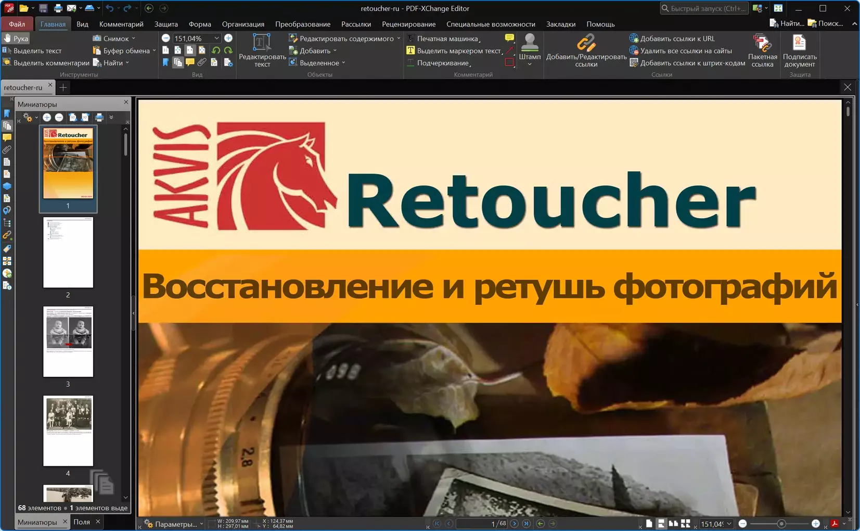Toggle single page layout in status bar
The height and width of the screenshot is (531, 860).
pyautogui.click(x=649, y=524)
